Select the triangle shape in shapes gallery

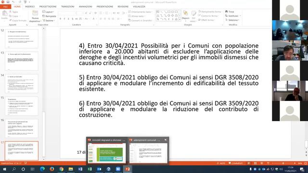coord(158,16)
